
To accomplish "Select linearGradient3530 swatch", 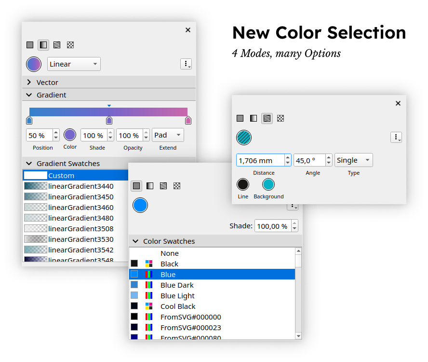I will [x=75, y=239].
